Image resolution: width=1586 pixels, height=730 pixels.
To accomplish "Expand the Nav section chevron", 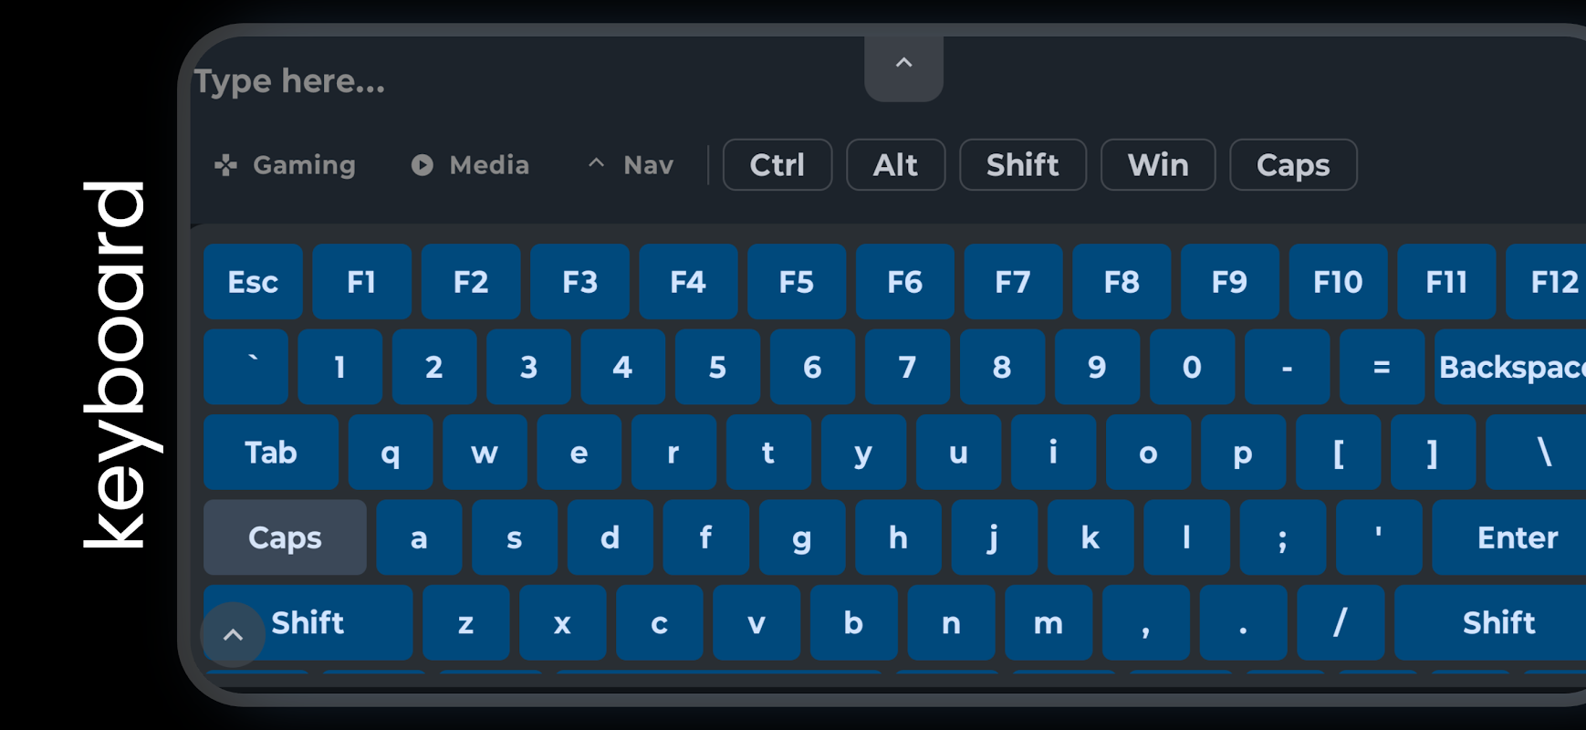I will coord(597,164).
